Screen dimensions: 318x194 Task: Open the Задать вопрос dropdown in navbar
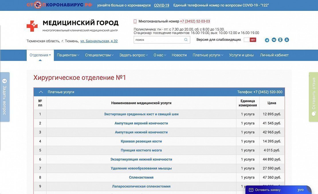pyautogui.click(x=134, y=55)
